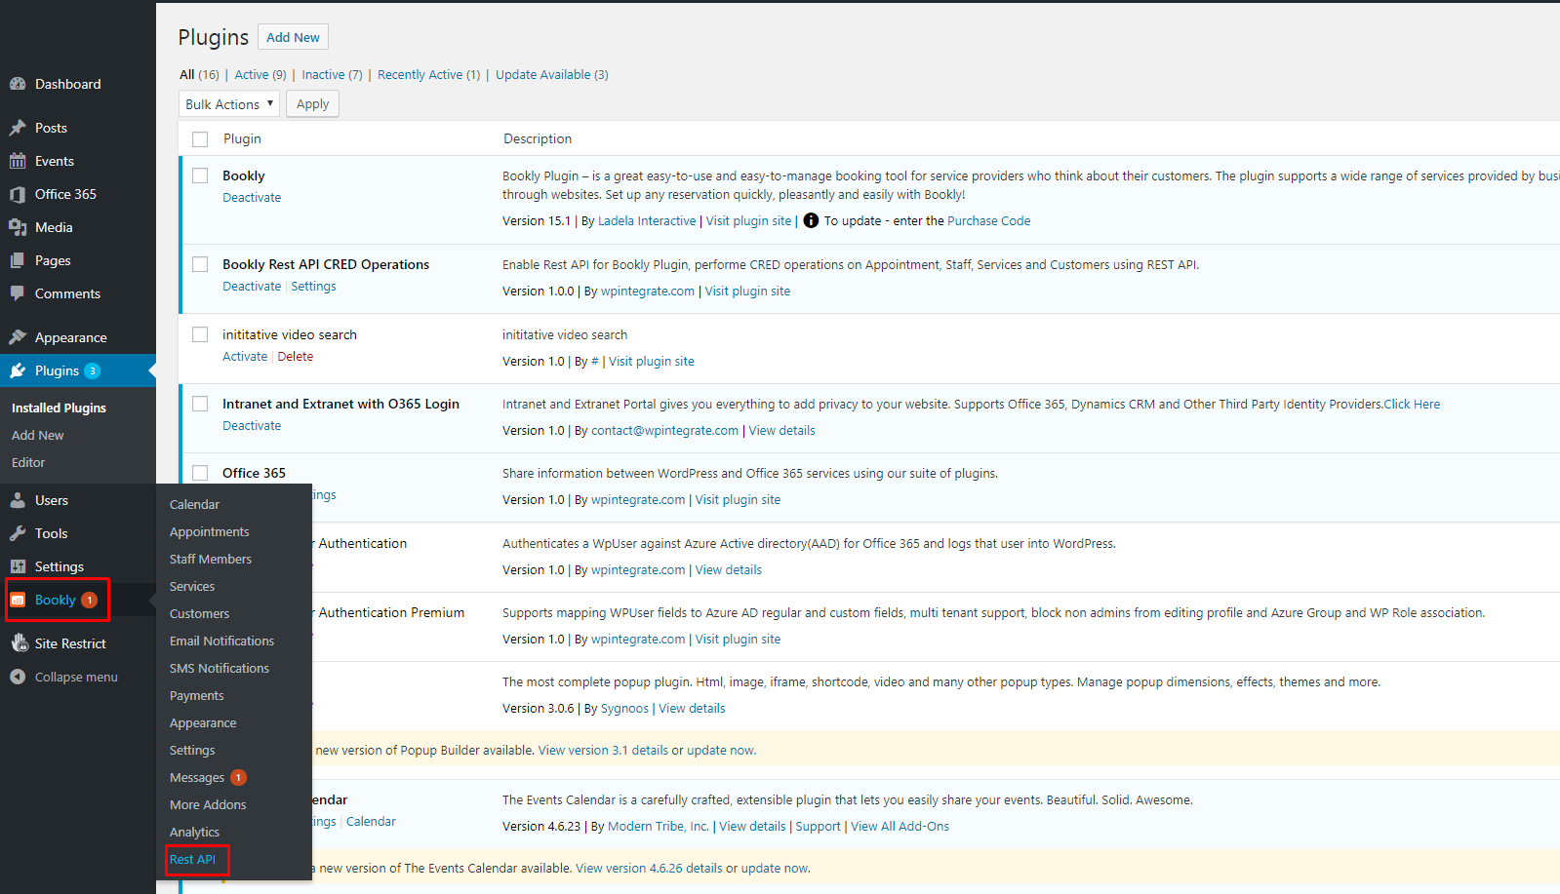Click the Site Restrict hand icon
This screenshot has height=894, width=1560.
pyautogui.click(x=20, y=643)
